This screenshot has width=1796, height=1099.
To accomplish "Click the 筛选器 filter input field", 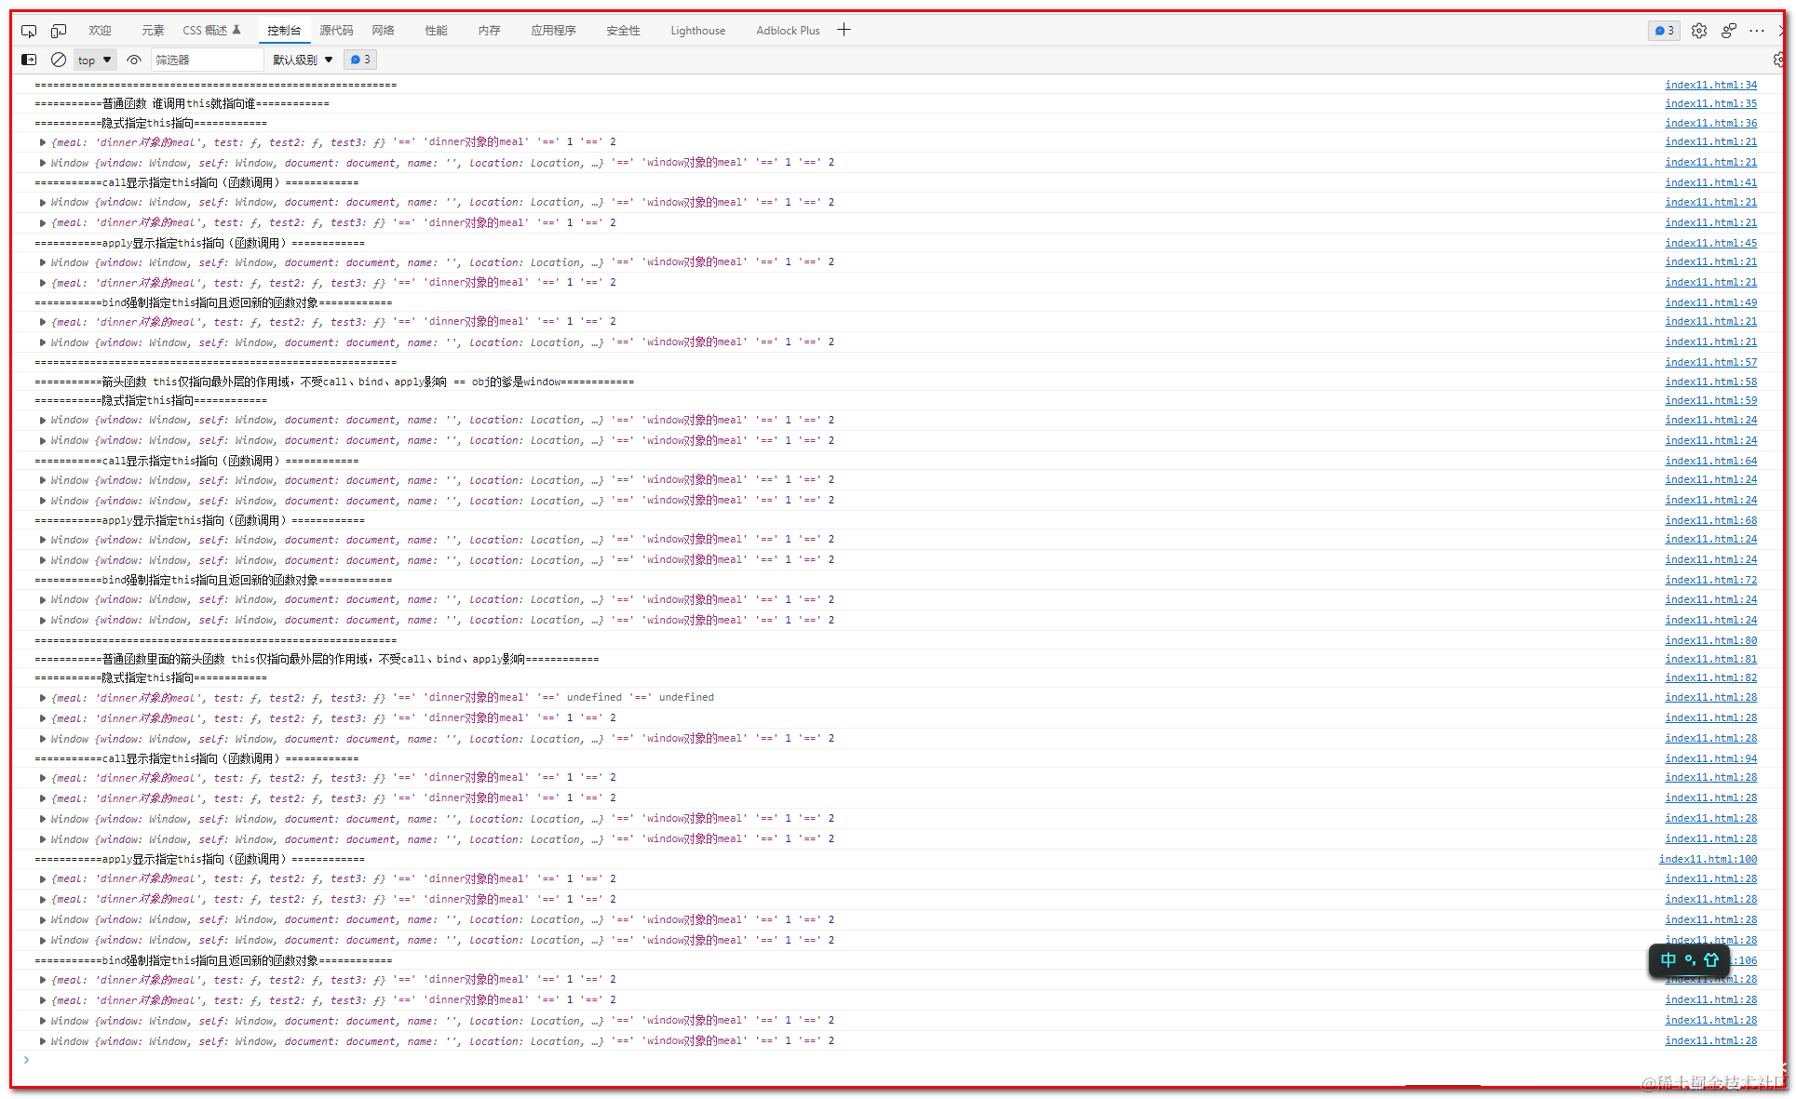I will coord(207,60).
